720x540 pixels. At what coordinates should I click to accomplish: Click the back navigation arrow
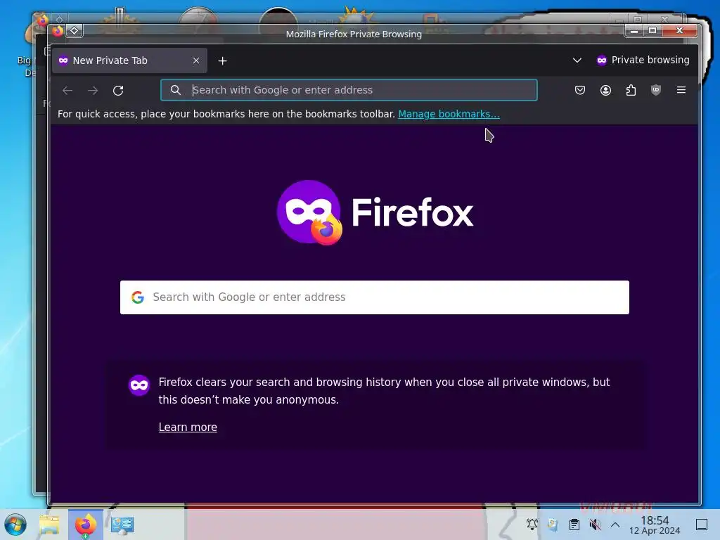(67, 91)
